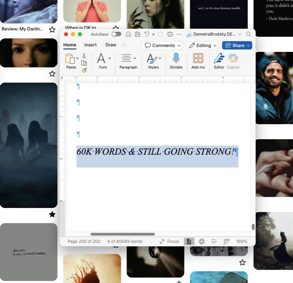Open the smiling man in cap thumbnail
Screen dimensions: 293x283
(x=274, y=88)
